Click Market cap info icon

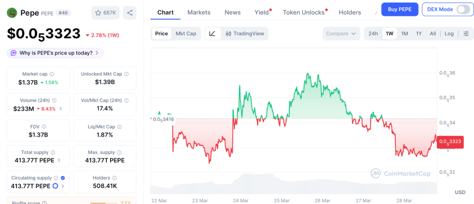tap(51, 74)
